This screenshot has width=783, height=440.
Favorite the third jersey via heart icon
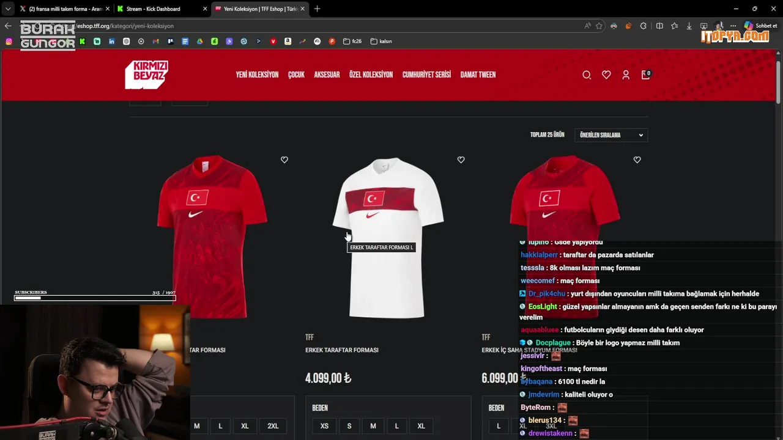click(x=637, y=159)
